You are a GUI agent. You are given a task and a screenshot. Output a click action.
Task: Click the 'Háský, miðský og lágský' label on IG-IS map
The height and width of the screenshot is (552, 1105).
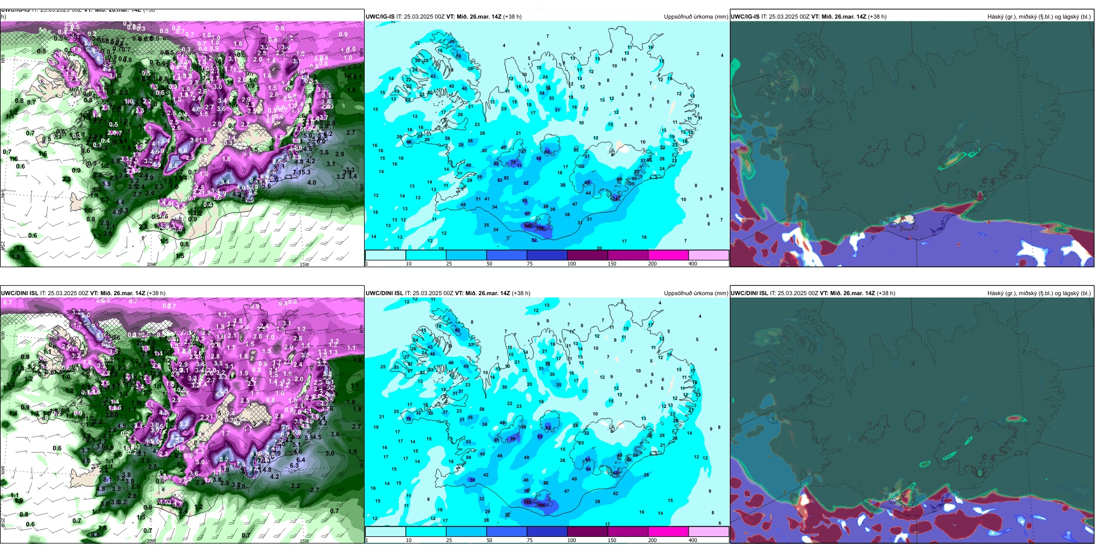coord(1039,17)
